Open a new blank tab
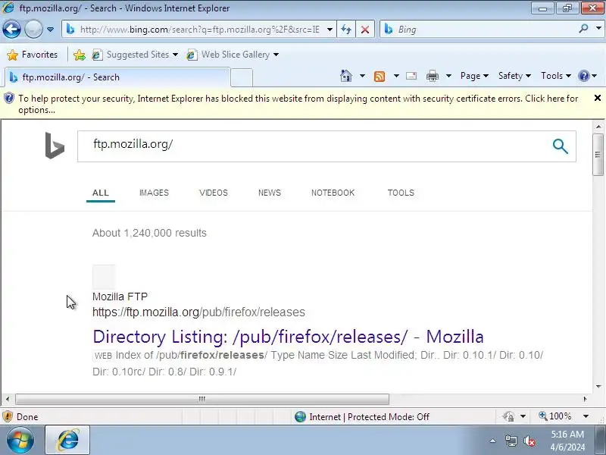The height and width of the screenshot is (455, 606). [242, 77]
